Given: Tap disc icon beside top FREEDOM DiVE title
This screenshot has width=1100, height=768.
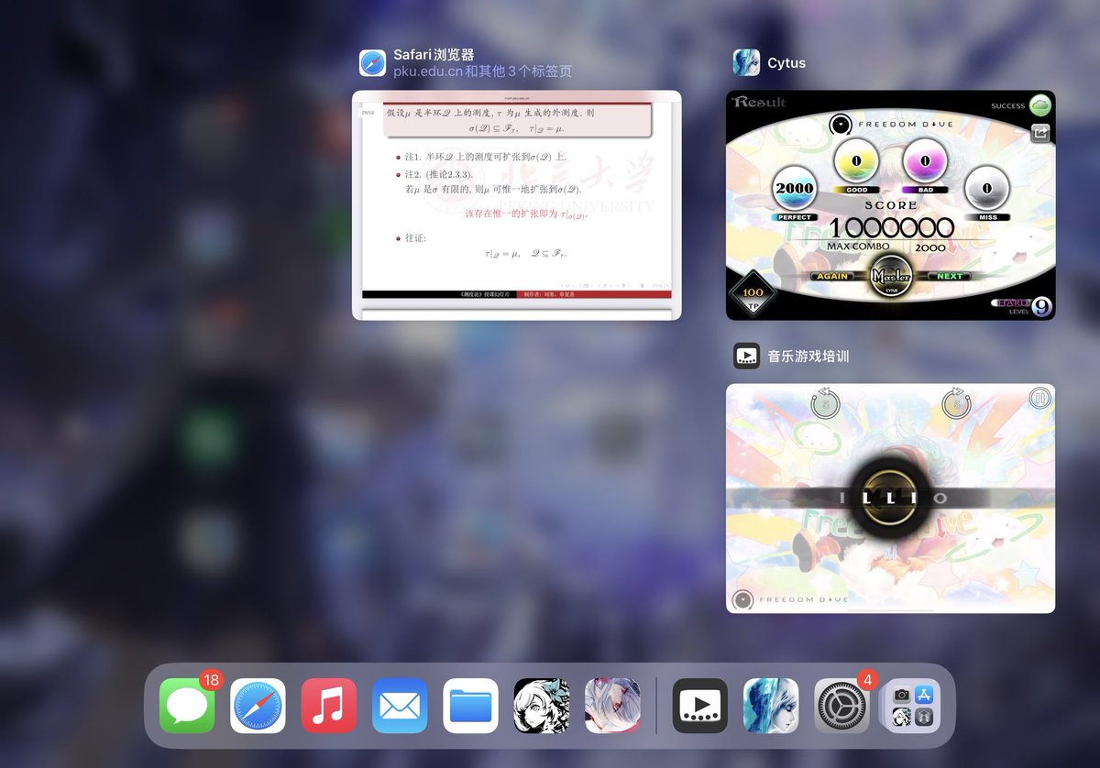Looking at the screenshot, I should point(840,125).
